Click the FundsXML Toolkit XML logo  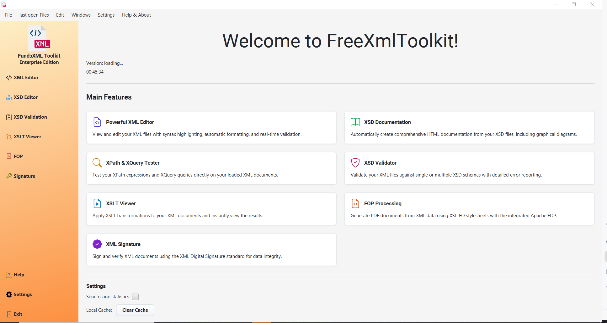(39, 38)
